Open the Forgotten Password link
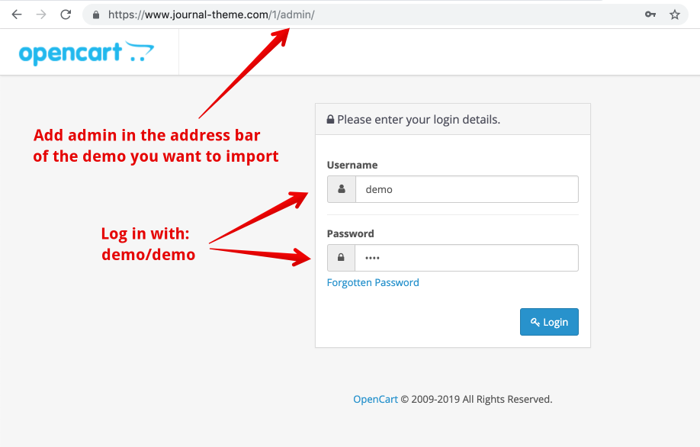 click(373, 282)
